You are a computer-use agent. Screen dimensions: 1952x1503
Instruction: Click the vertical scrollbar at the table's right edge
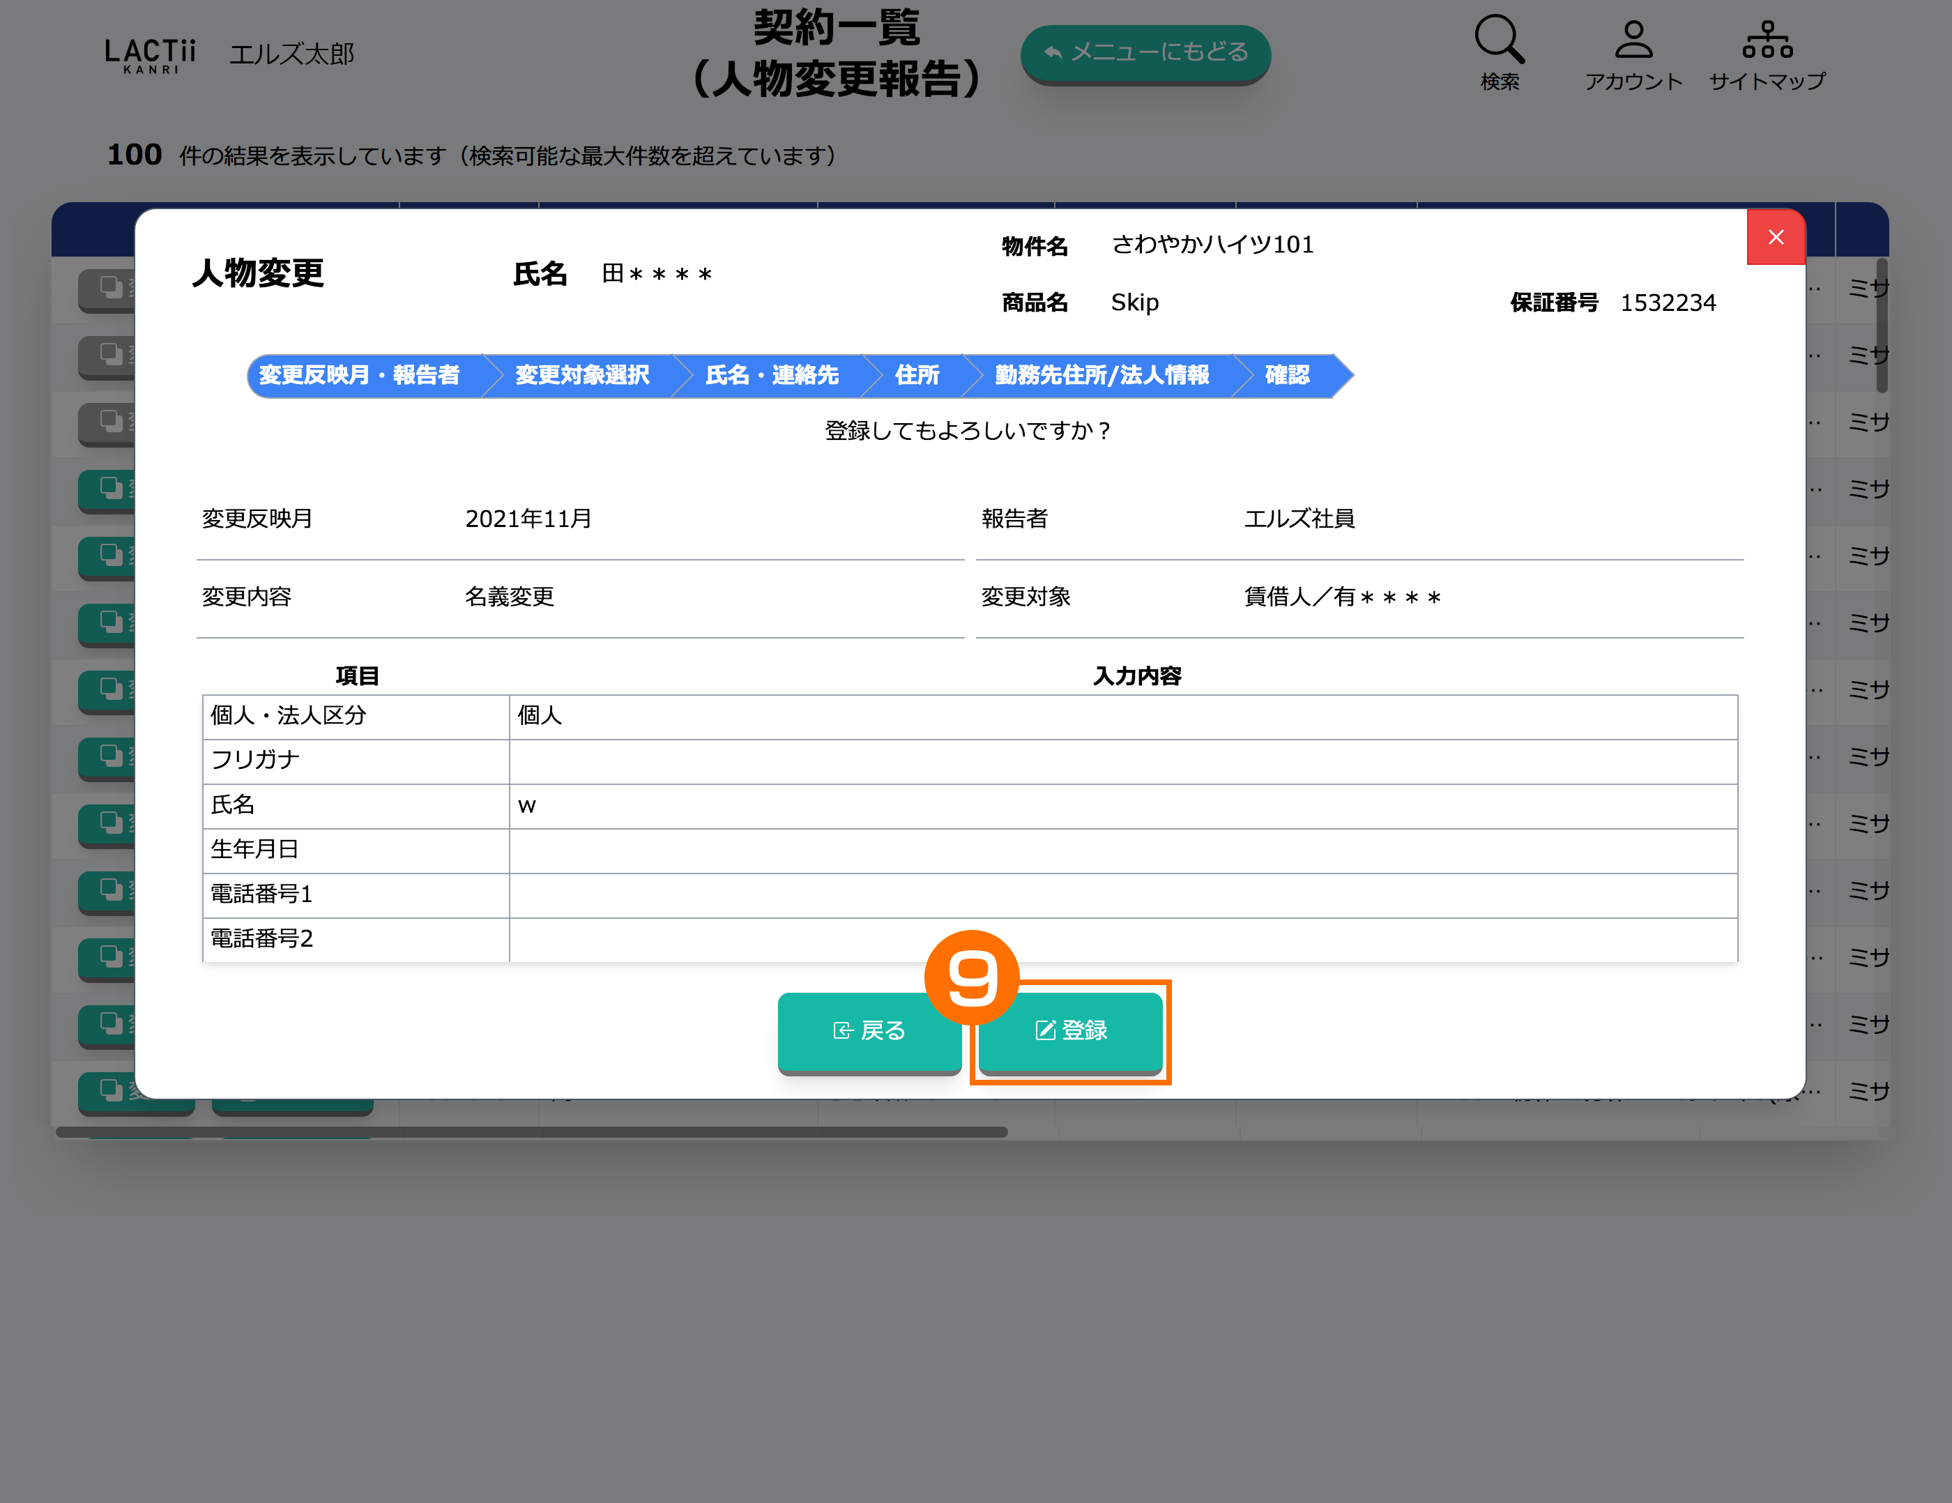point(1882,326)
